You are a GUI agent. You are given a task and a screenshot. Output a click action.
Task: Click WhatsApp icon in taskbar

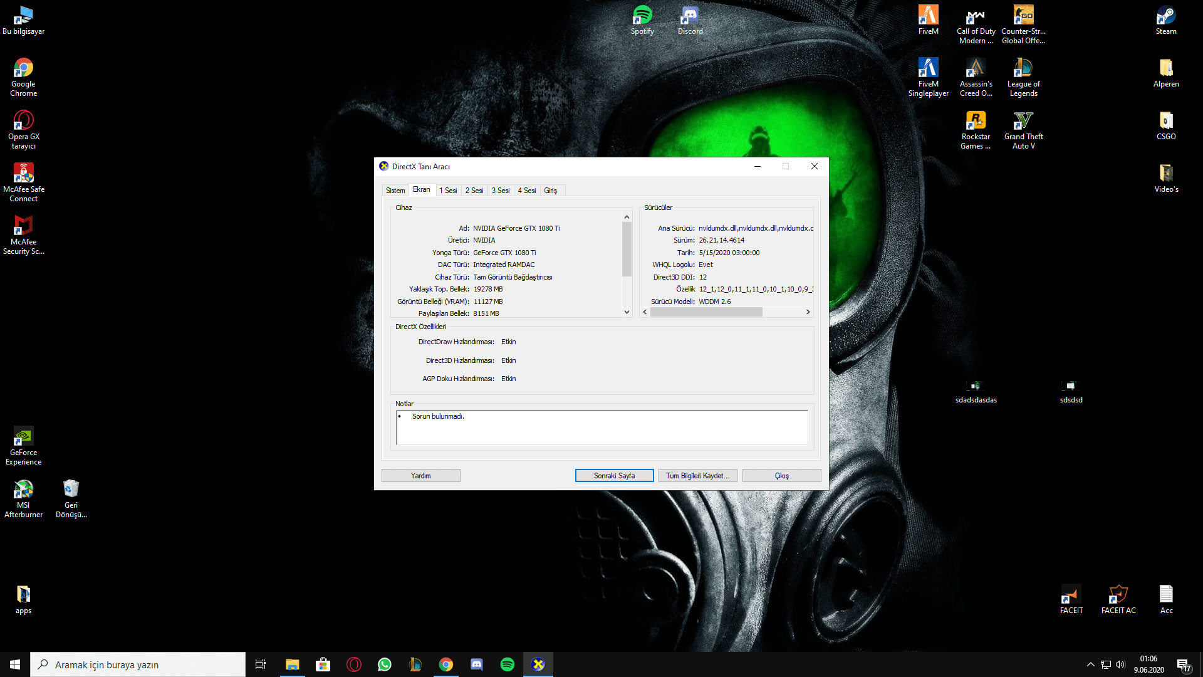click(x=384, y=664)
